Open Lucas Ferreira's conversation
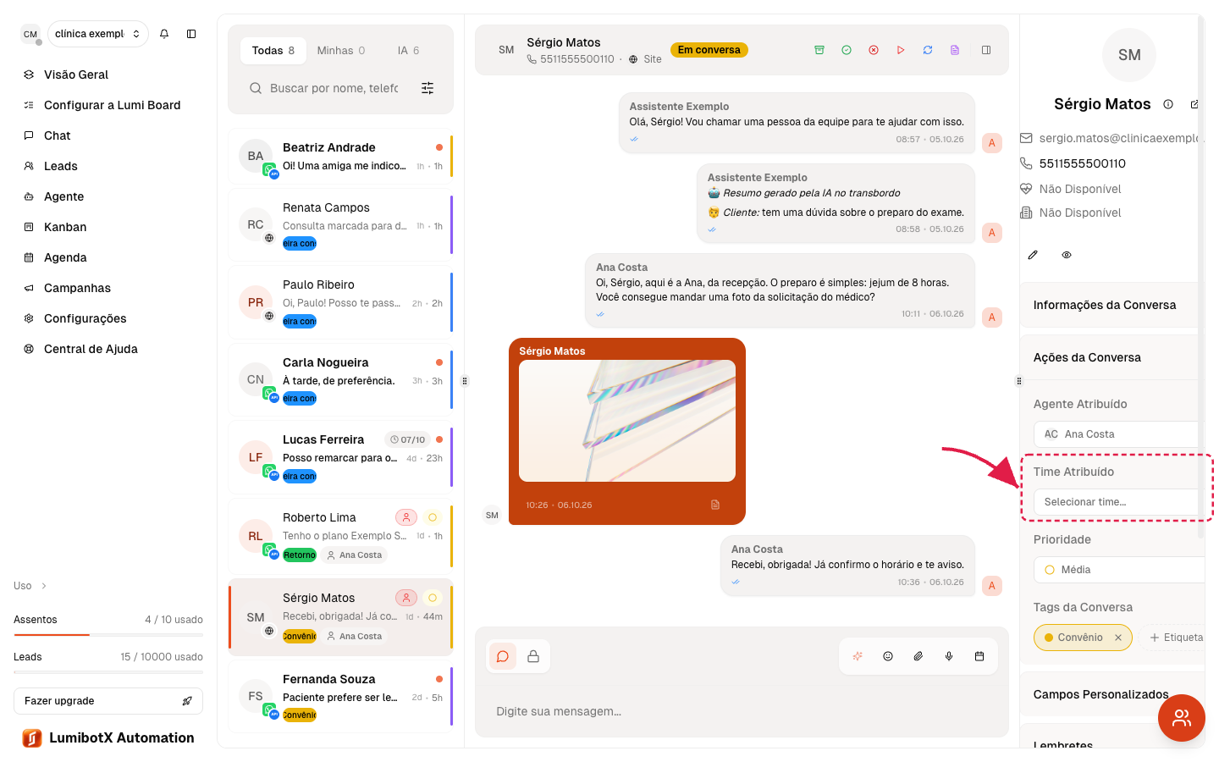 (340, 457)
